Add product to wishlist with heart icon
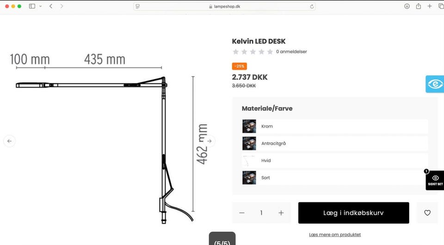444x245 pixels. click(x=427, y=213)
